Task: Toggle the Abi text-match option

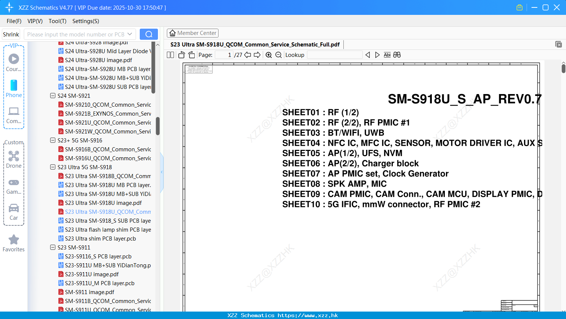Action: click(387, 55)
